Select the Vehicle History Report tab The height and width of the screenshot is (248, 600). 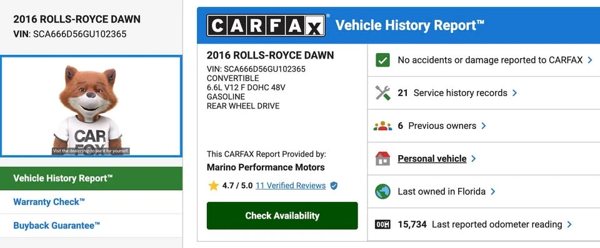pyautogui.click(x=91, y=178)
